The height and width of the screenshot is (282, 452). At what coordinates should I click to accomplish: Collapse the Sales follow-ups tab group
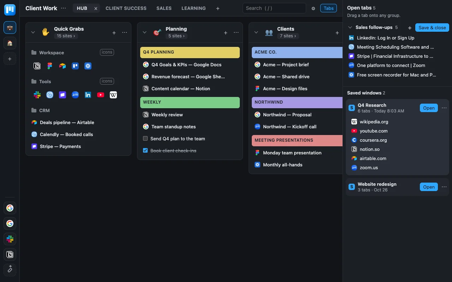(x=350, y=27)
